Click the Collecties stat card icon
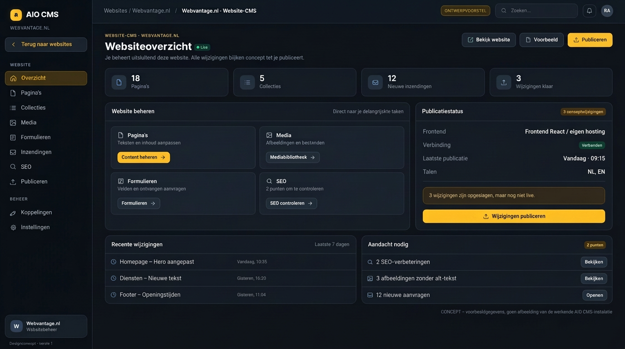Image resolution: width=625 pixels, height=349 pixels. tap(247, 82)
